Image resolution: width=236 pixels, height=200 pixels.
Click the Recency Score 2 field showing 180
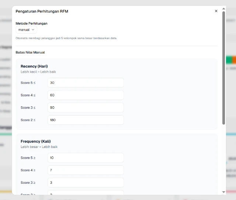click(x=86, y=120)
